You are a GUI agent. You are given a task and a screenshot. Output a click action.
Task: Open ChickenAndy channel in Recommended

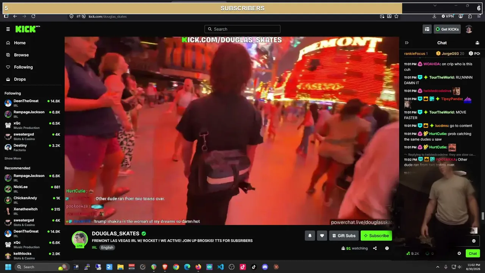click(32, 200)
